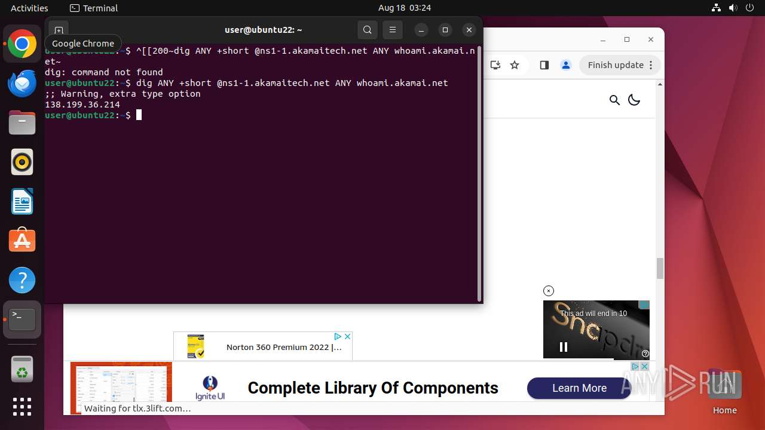
Task: Open the Terminal app menu in top bar
Action: click(x=94, y=8)
